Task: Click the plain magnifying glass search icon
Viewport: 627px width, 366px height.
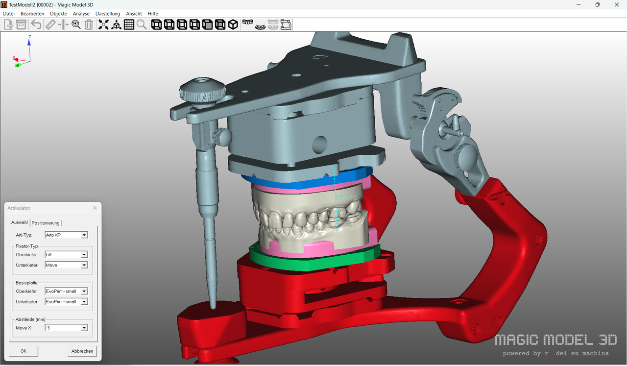Action: (x=142, y=24)
